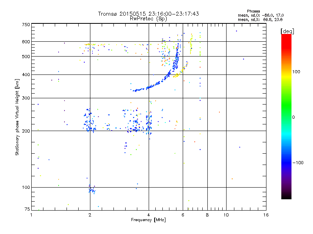Click the y-axis label 'Stationary phase Virtual Height [km]'
Viewport: 313px width, 234px height.
tap(17, 117)
